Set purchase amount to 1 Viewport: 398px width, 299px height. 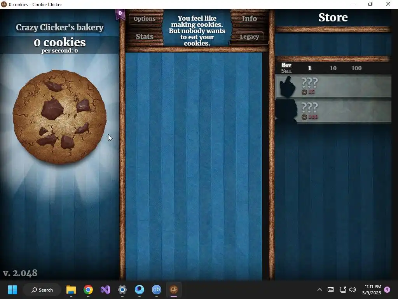click(309, 68)
